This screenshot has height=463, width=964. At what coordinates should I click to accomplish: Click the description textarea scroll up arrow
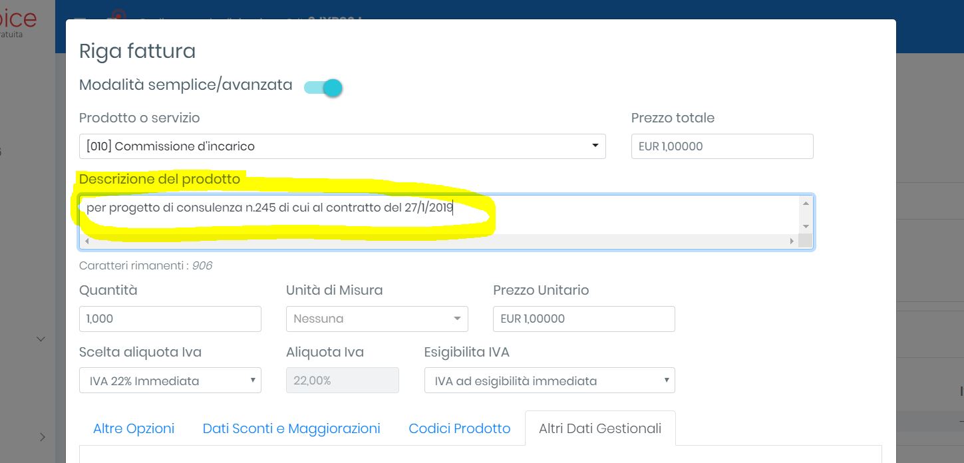tap(806, 204)
